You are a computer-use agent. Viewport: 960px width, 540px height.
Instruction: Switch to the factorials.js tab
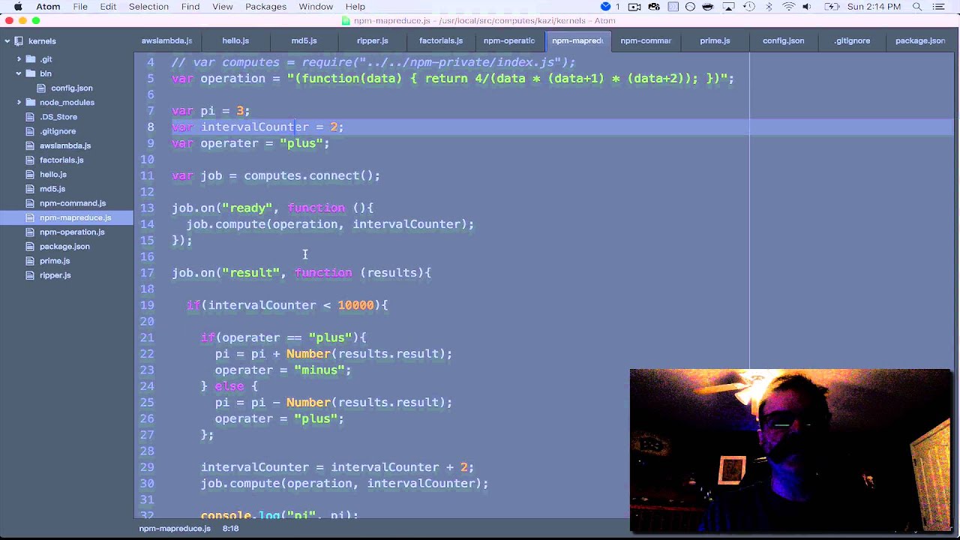441,40
